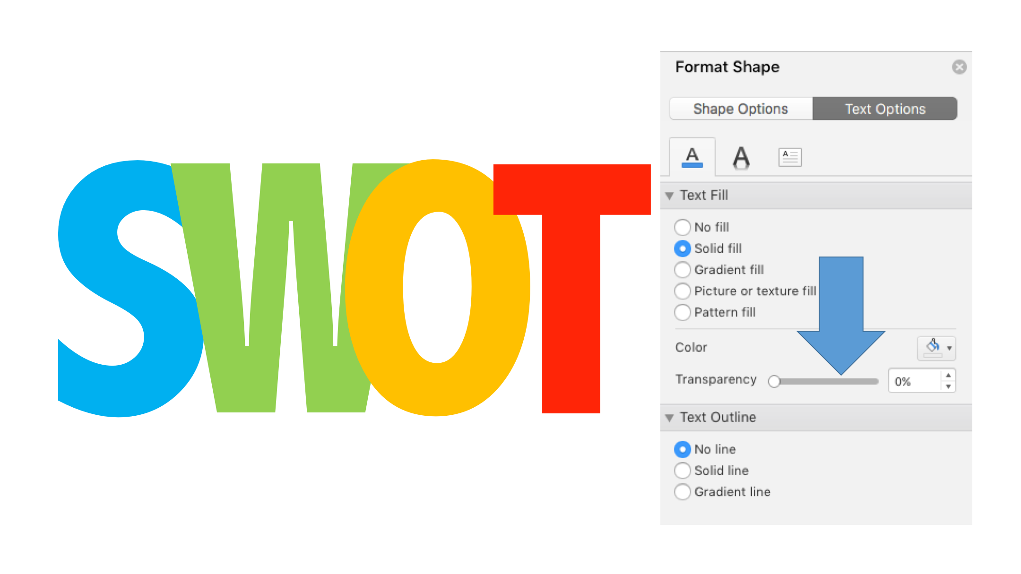Select the Text Fill & Outline icon

[x=692, y=157]
